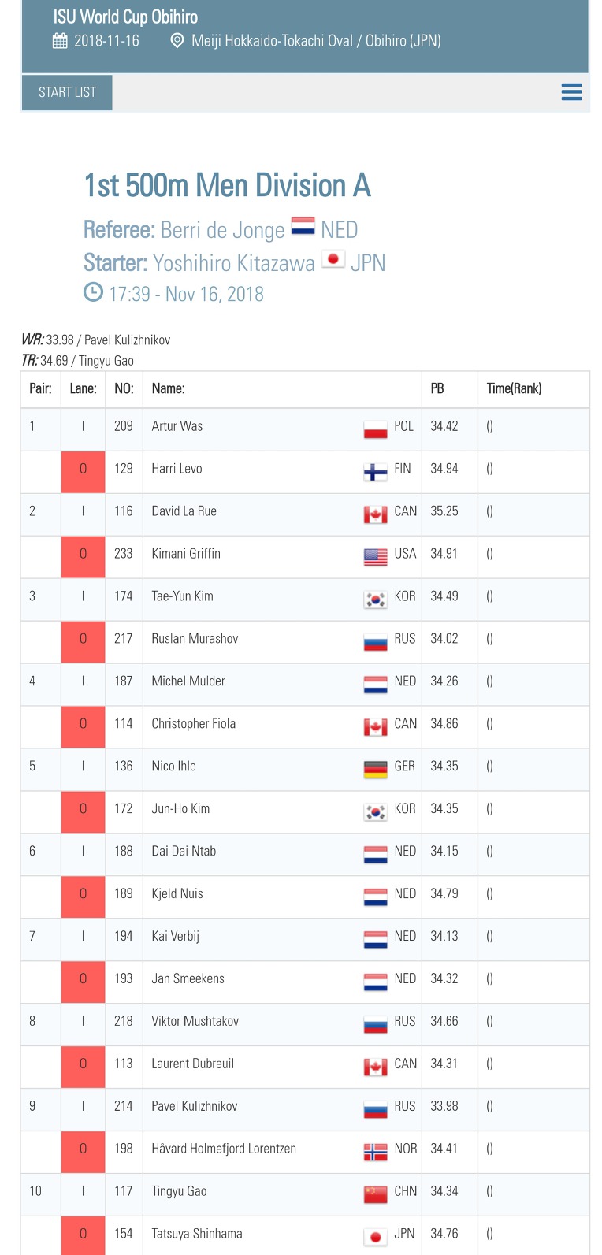Open skater Pavel Kulizhnikov in pair 9

pyautogui.click(x=195, y=1106)
